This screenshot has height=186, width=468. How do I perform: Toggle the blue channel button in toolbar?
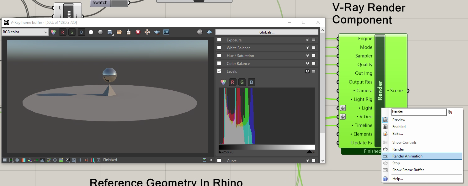pyautogui.click(x=81, y=32)
